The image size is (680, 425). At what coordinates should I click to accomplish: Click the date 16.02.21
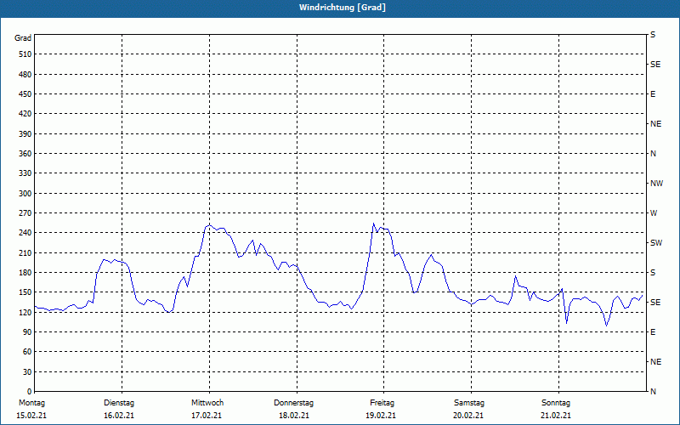click(119, 416)
